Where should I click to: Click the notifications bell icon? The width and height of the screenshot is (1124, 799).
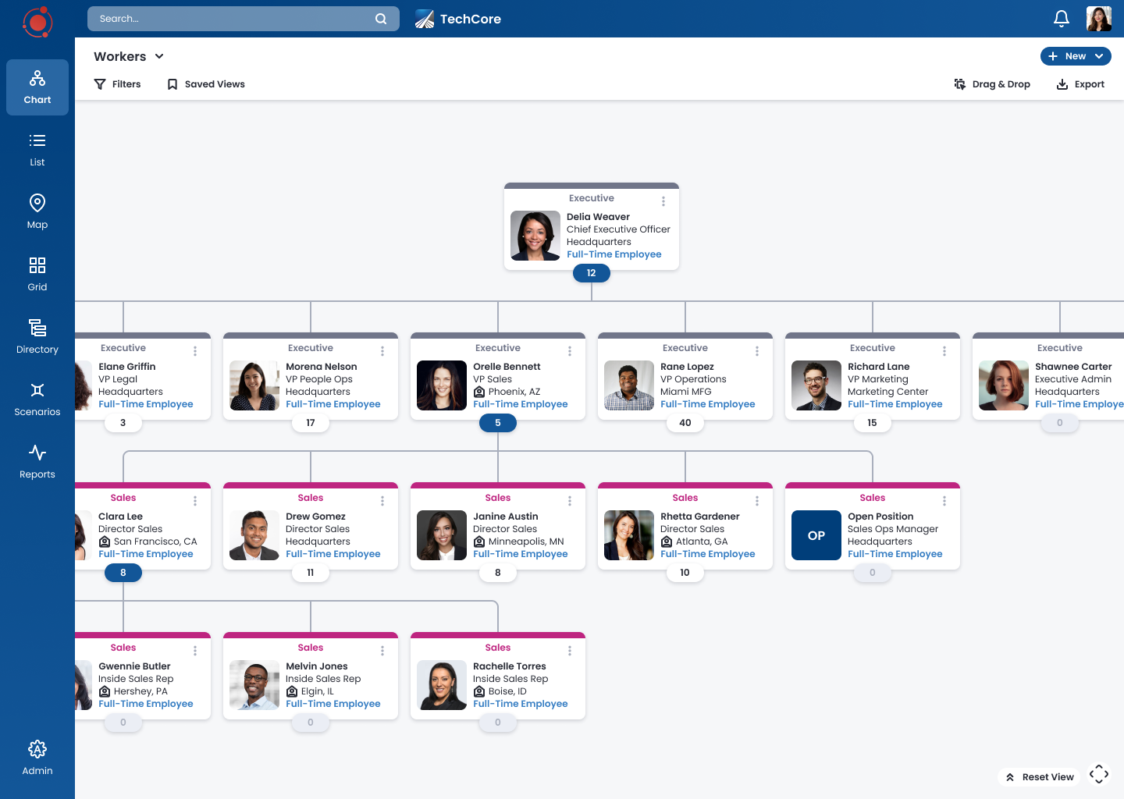[x=1061, y=19]
